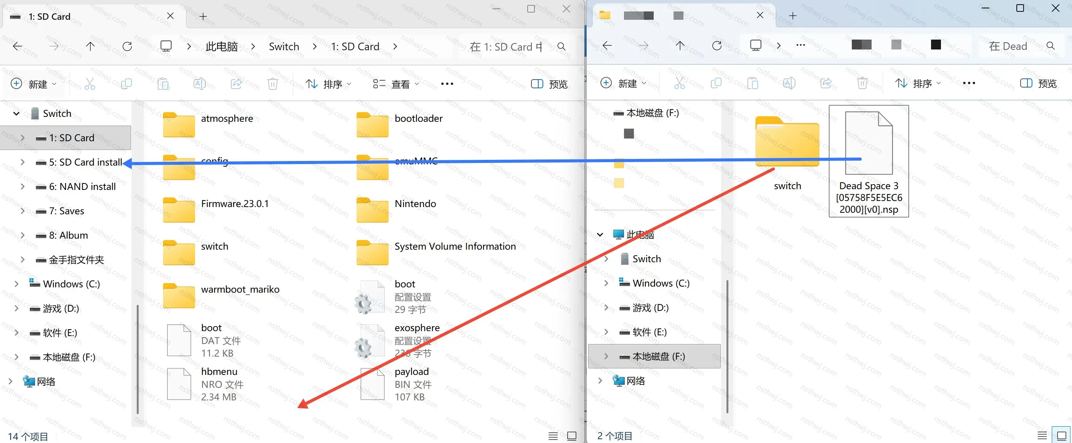
Task: Go up one level in right window
Action: pos(680,46)
